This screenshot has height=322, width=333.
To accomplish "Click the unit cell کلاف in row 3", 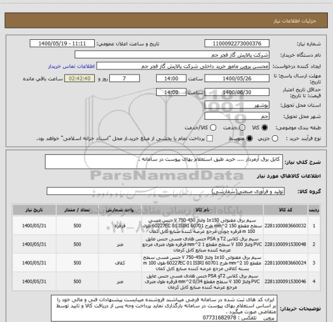I will 120,263.
